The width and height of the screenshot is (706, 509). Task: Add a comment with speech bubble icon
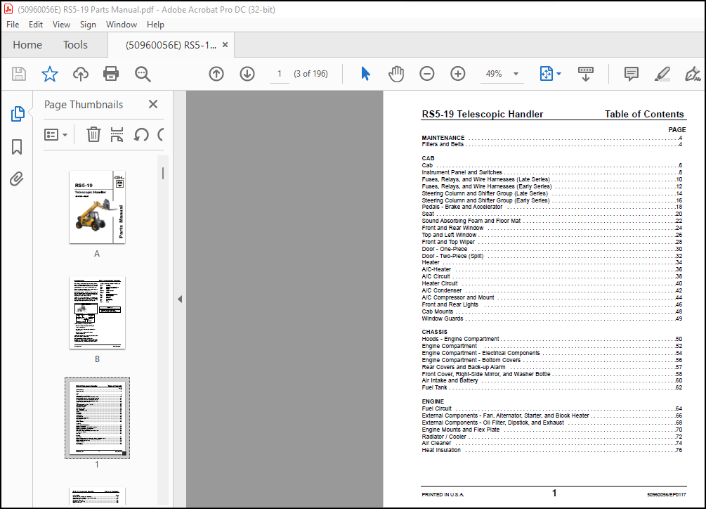[x=632, y=73]
